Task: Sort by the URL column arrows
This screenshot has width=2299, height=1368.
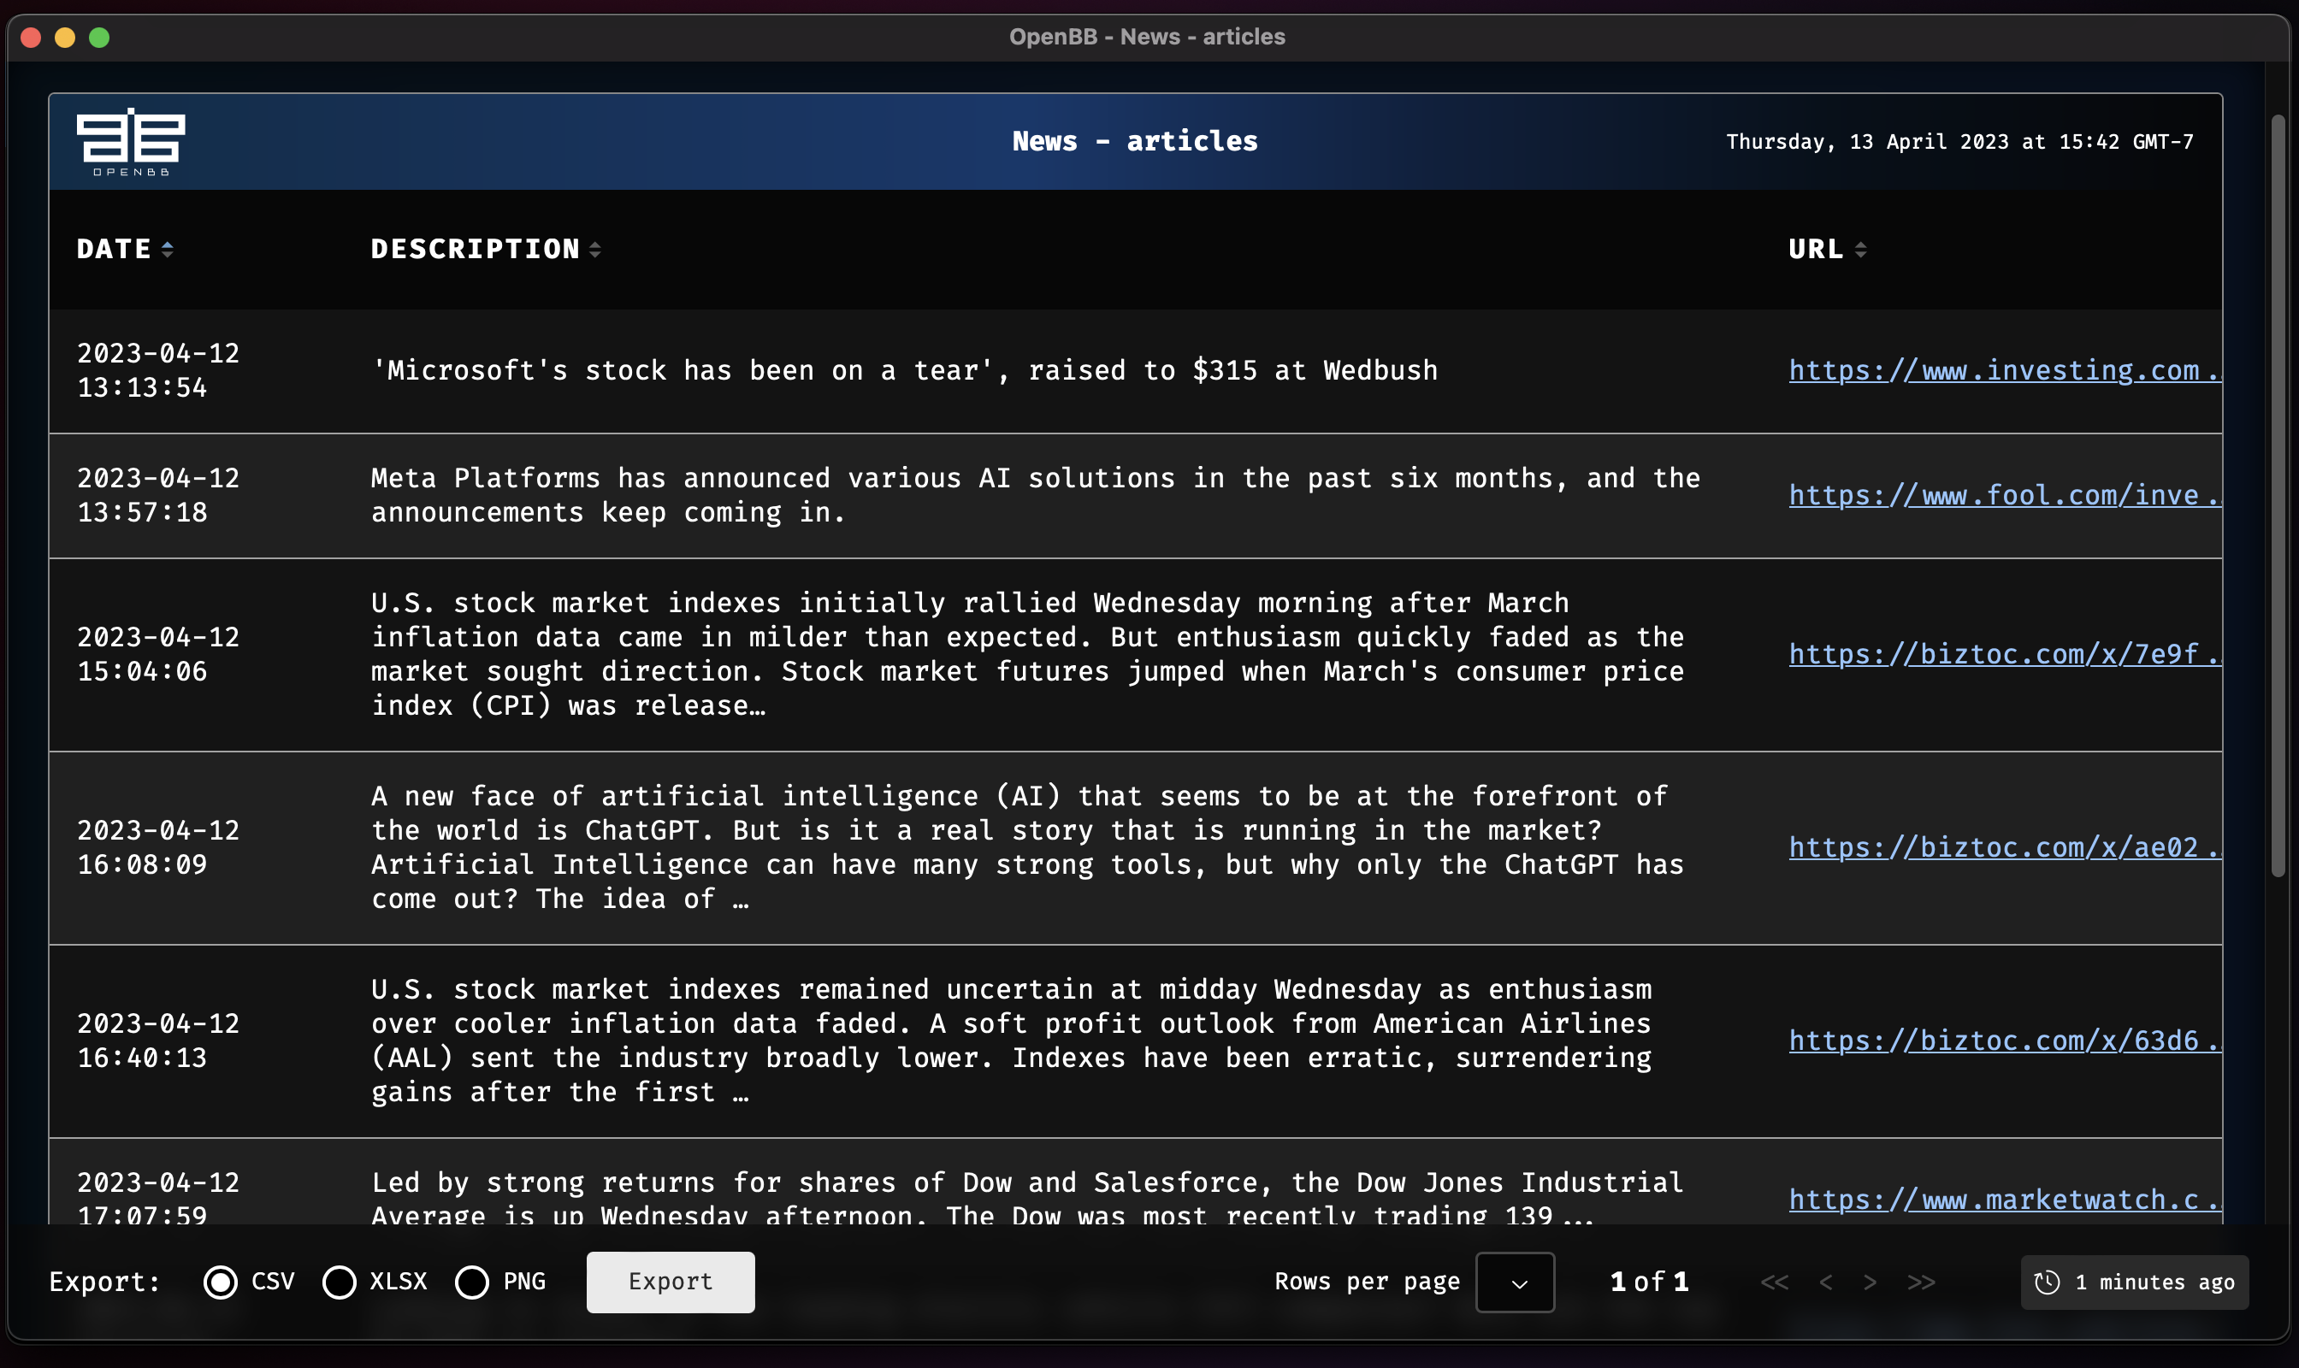Action: 1860,249
